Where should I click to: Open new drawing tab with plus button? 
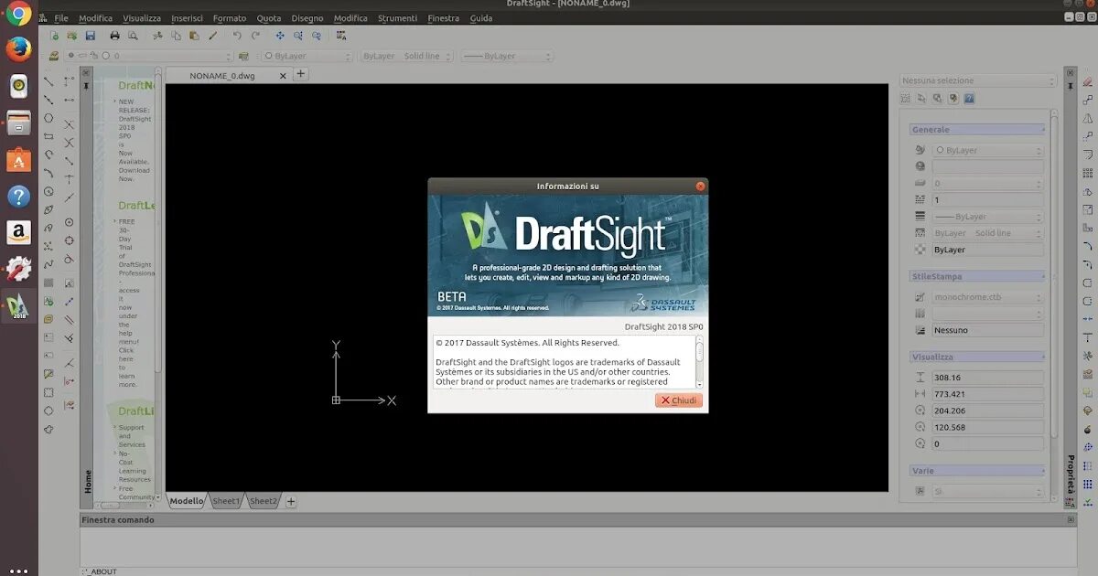300,75
